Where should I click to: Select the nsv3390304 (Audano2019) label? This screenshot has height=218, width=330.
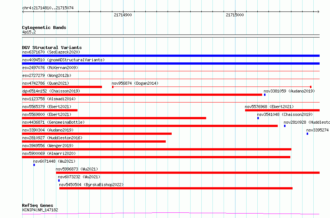48,130
